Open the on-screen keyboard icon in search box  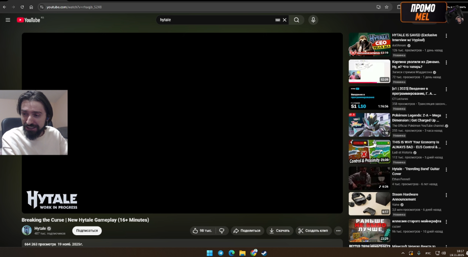[x=277, y=20]
